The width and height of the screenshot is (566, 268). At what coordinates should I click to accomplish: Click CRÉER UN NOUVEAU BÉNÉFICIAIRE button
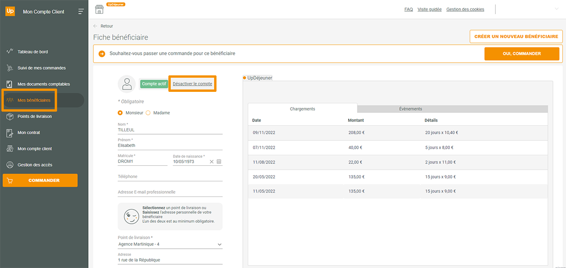coord(516,37)
